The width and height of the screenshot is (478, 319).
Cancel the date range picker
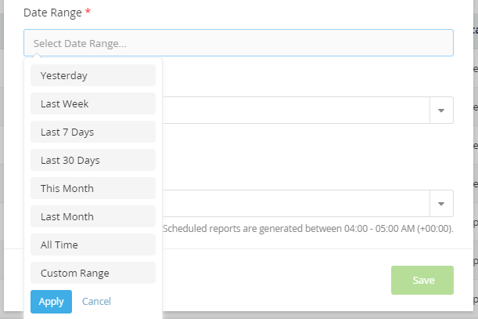[x=96, y=302]
